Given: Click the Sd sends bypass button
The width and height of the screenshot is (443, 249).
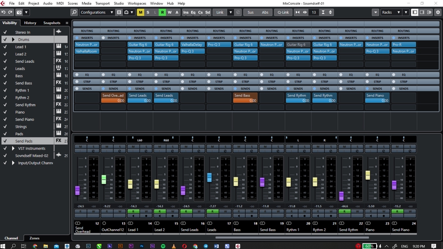Looking at the screenshot, I should [208, 12].
